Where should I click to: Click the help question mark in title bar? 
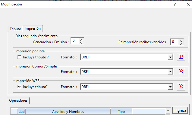pos(175,4)
